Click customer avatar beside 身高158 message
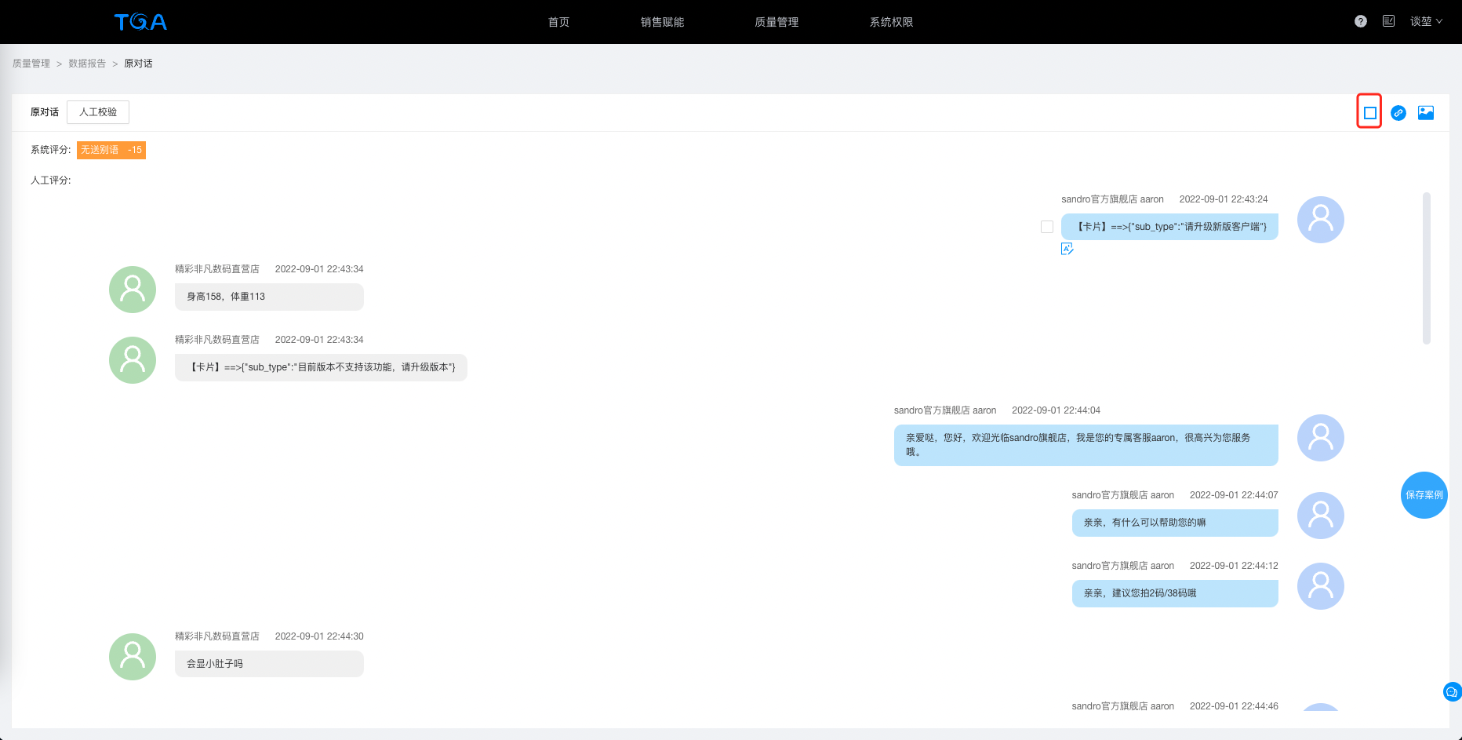This screenshot has width=1462, height=740. (133, 290)
